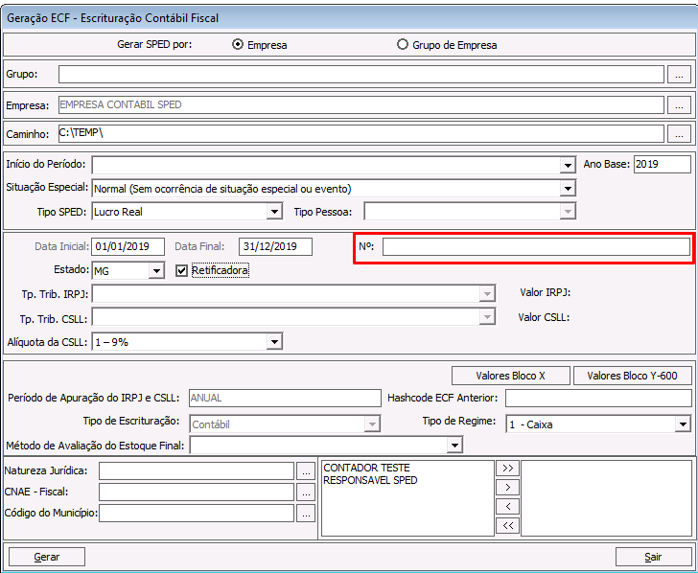698x573 pixels.
Task: Click the Valores Bloco X button
Action: (511, 376)
